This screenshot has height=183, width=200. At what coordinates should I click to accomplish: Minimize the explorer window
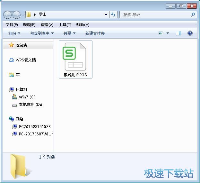(x=171, y=6)
